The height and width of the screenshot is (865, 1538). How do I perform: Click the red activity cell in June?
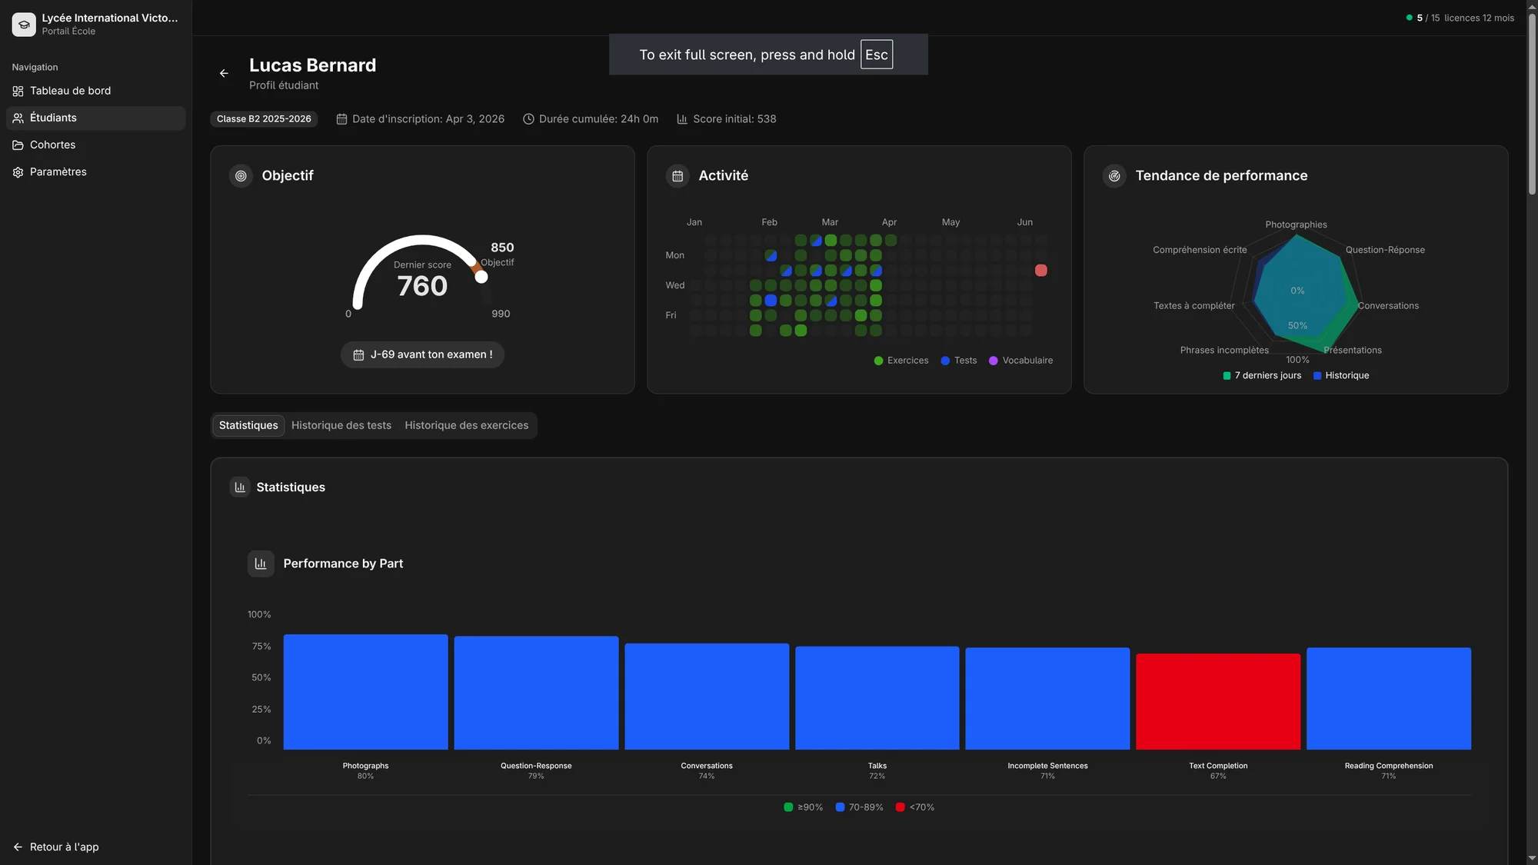(1041, 270)
